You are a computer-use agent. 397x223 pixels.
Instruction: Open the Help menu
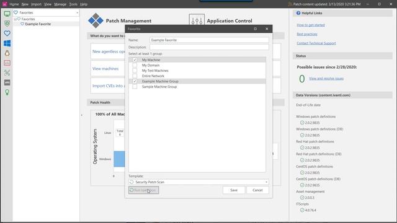(84, 4)
